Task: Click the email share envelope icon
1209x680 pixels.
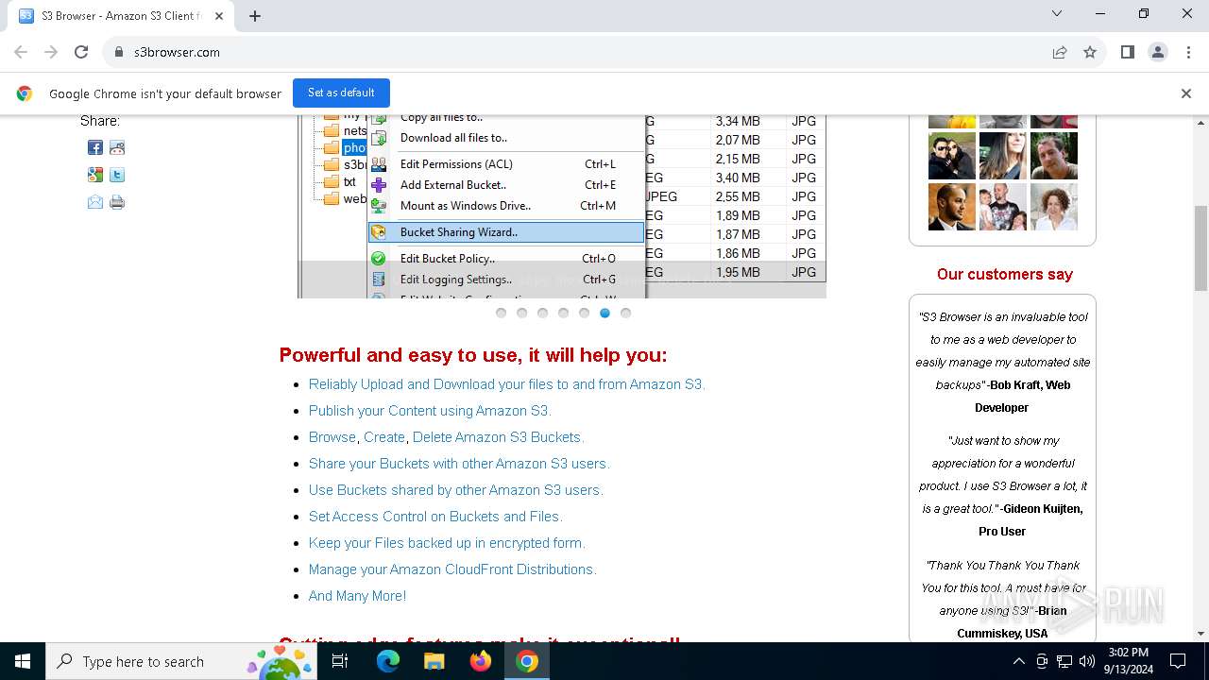Action: [x=95, y=202]
